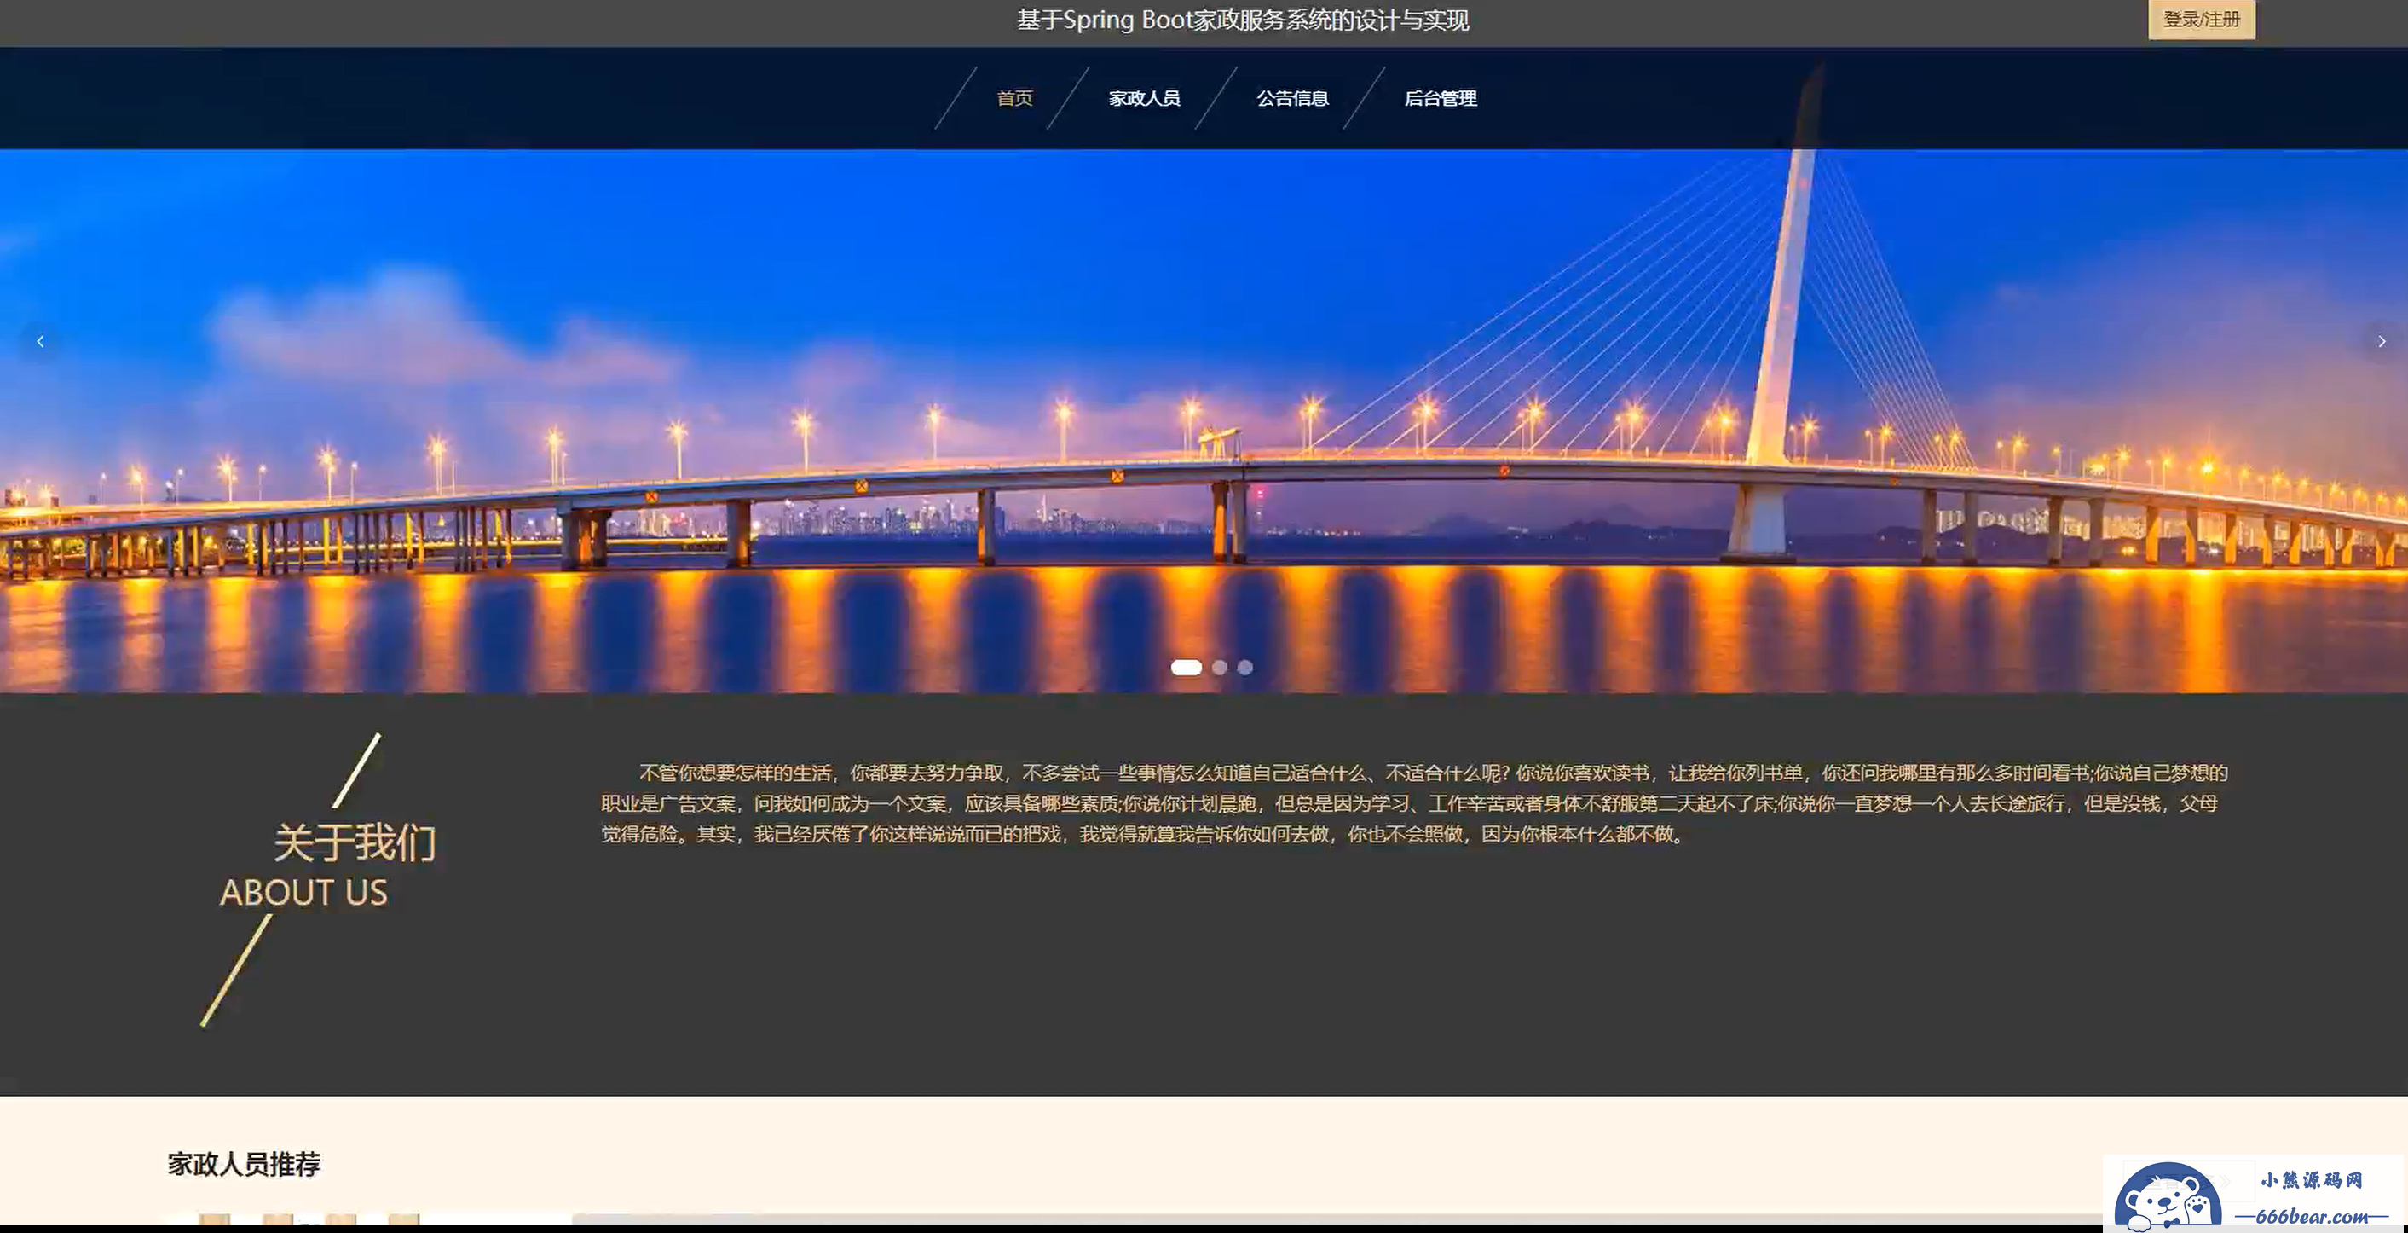
Task: Click the bridge banner image
Action: [x=1204, y=420]
